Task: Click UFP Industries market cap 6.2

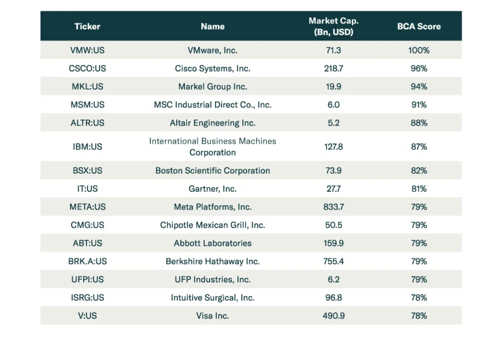Action: 333,279
